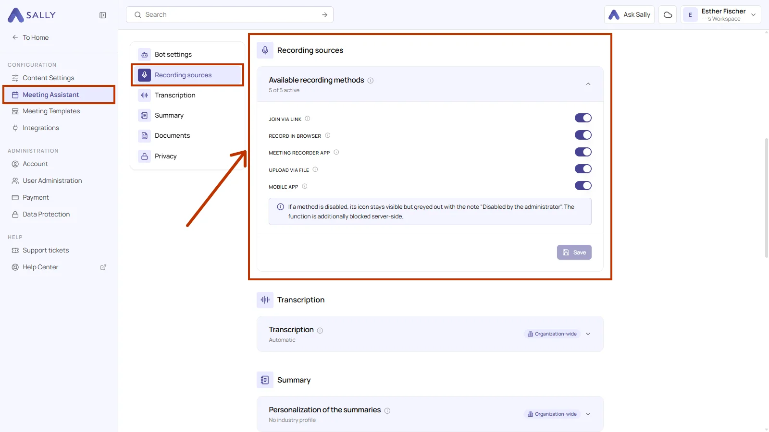Viewport: 769px width, 432px height.
Task: Click the info icon beside Join via Link
Action: click(x=308, y=119)
